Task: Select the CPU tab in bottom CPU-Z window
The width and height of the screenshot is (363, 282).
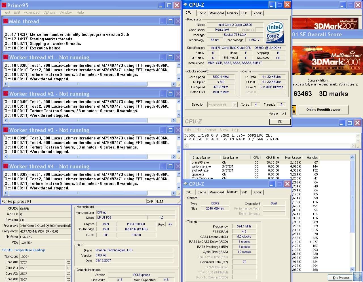Action: coord(189,192)
